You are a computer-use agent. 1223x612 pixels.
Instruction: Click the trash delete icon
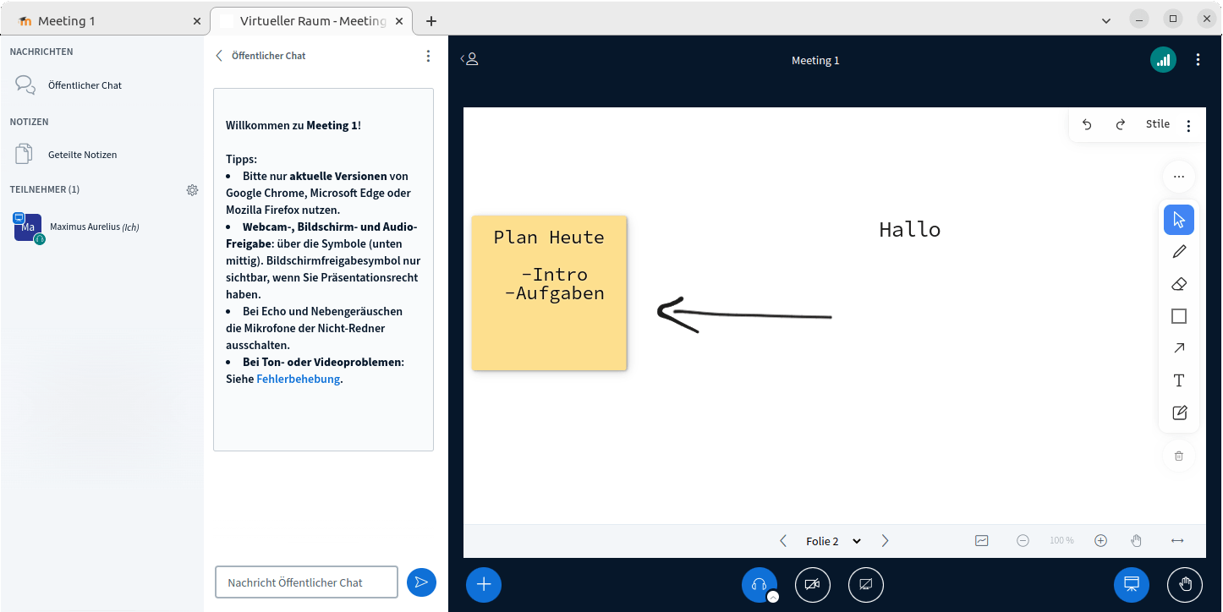(1179, 456)
